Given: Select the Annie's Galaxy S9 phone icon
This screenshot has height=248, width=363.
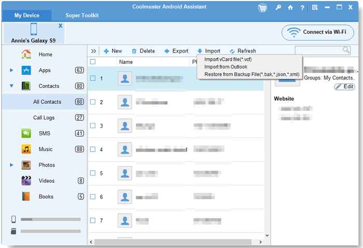Looking at the screenshot, I should (x=34, y=29).
